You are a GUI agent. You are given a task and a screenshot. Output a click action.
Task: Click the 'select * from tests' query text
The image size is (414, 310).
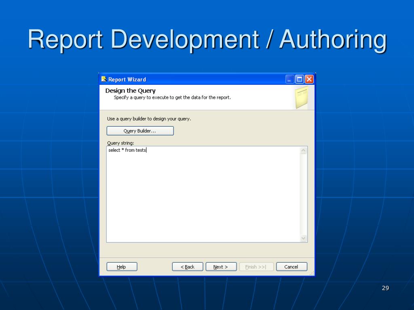point(127,150)
